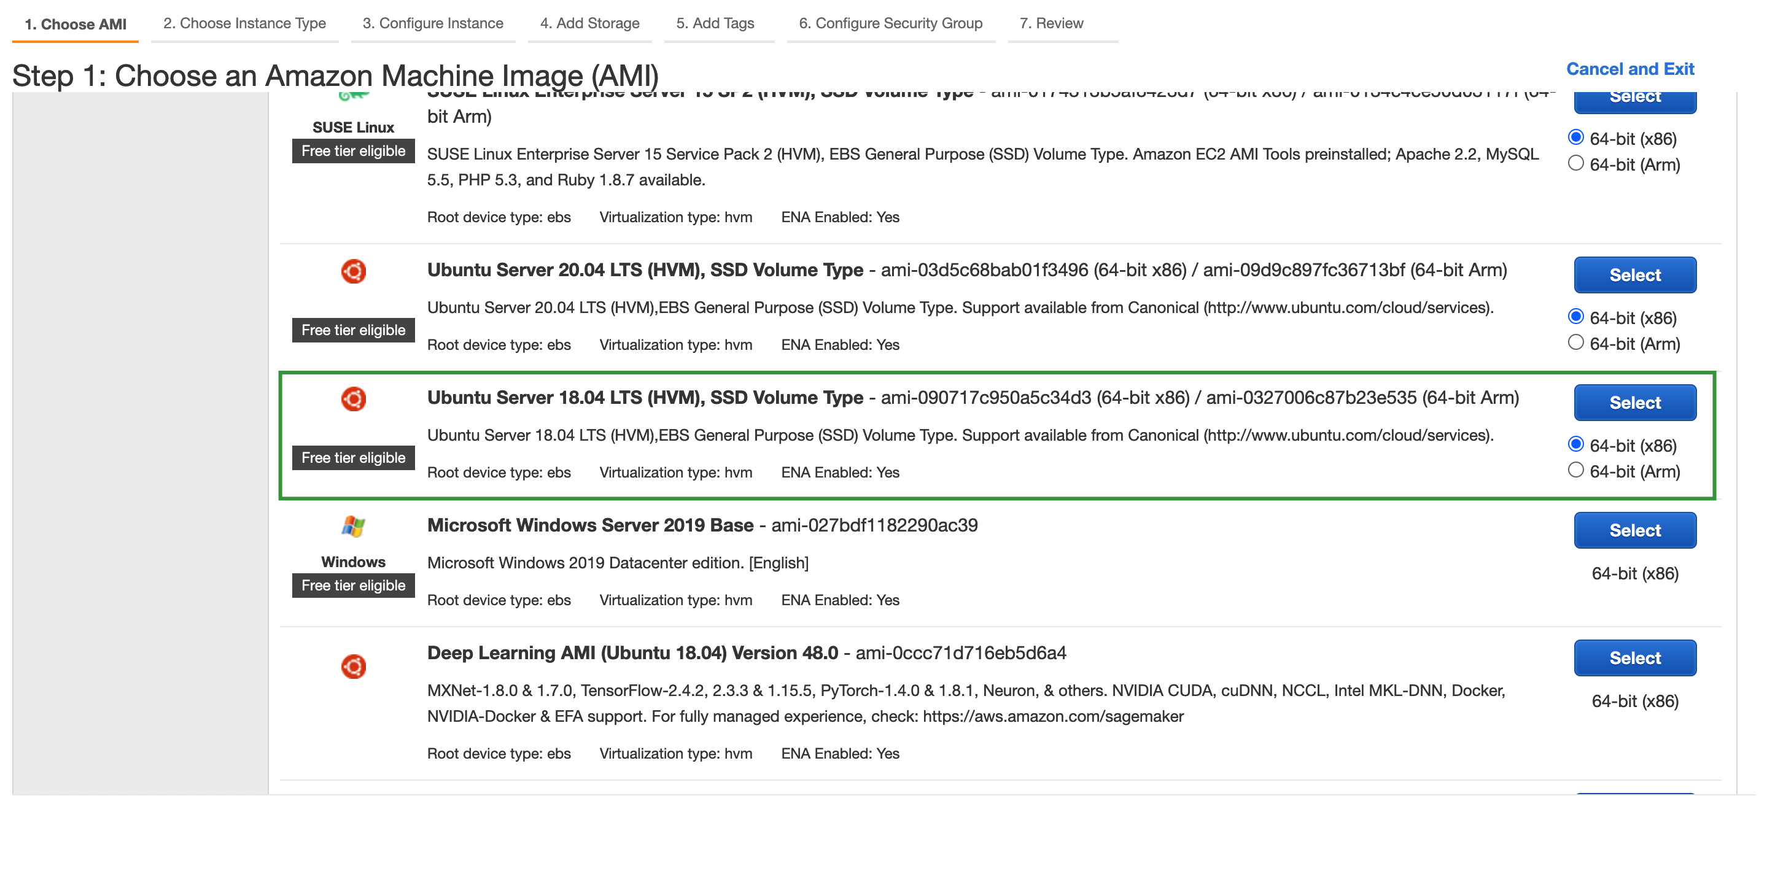Image resolution: width=1767 pixels, height=874 pixels.
Task: Click the Windows logo icon
Action: click(353, 527)
